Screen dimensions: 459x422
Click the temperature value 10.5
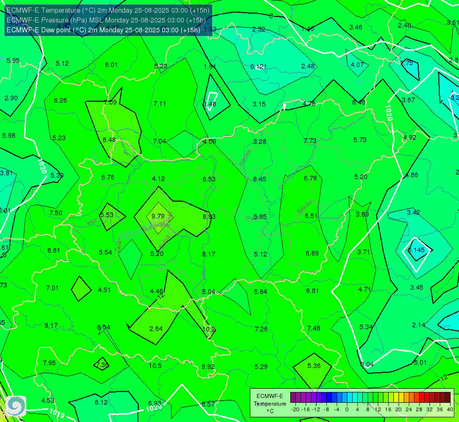pos(155,366)
